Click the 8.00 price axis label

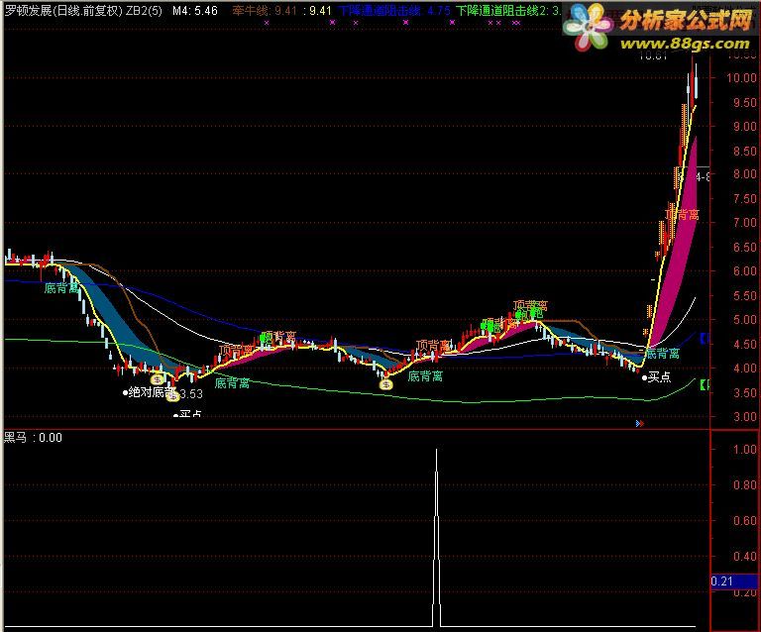tap(744, 174)
